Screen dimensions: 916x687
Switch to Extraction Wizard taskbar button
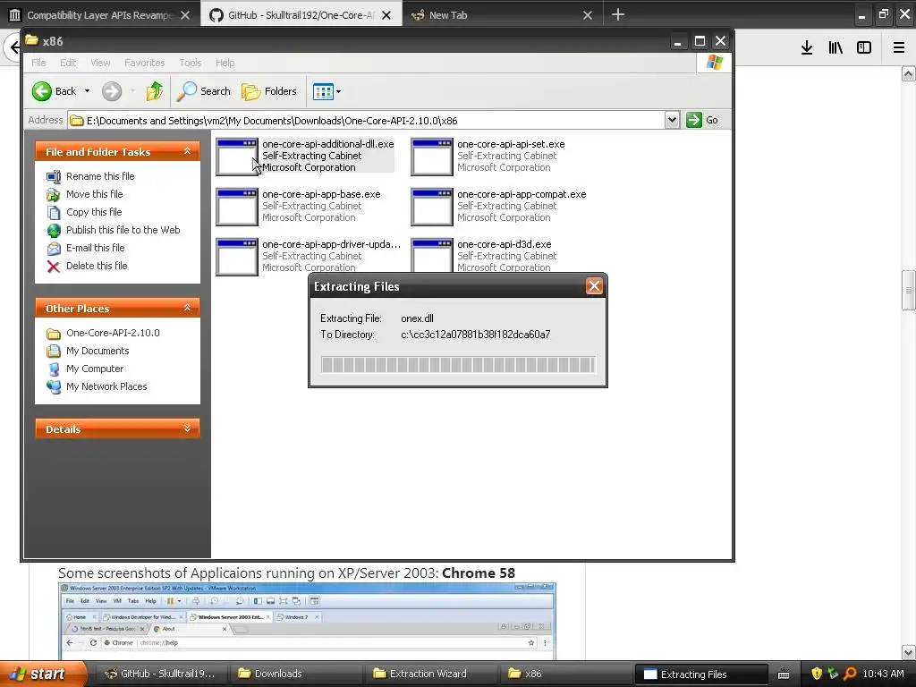pyautogui.click(x=430, y=674)
